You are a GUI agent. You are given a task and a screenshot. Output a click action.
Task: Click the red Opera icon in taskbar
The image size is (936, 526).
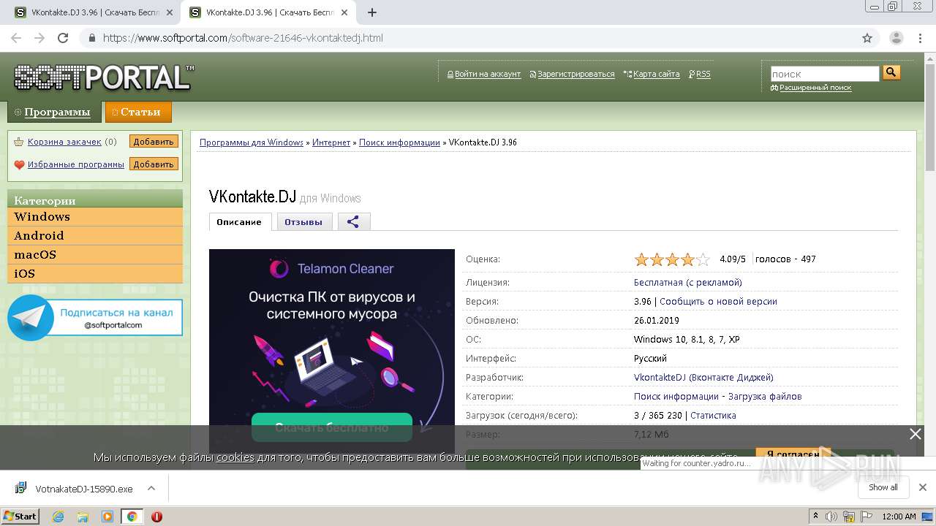point(156,517)
